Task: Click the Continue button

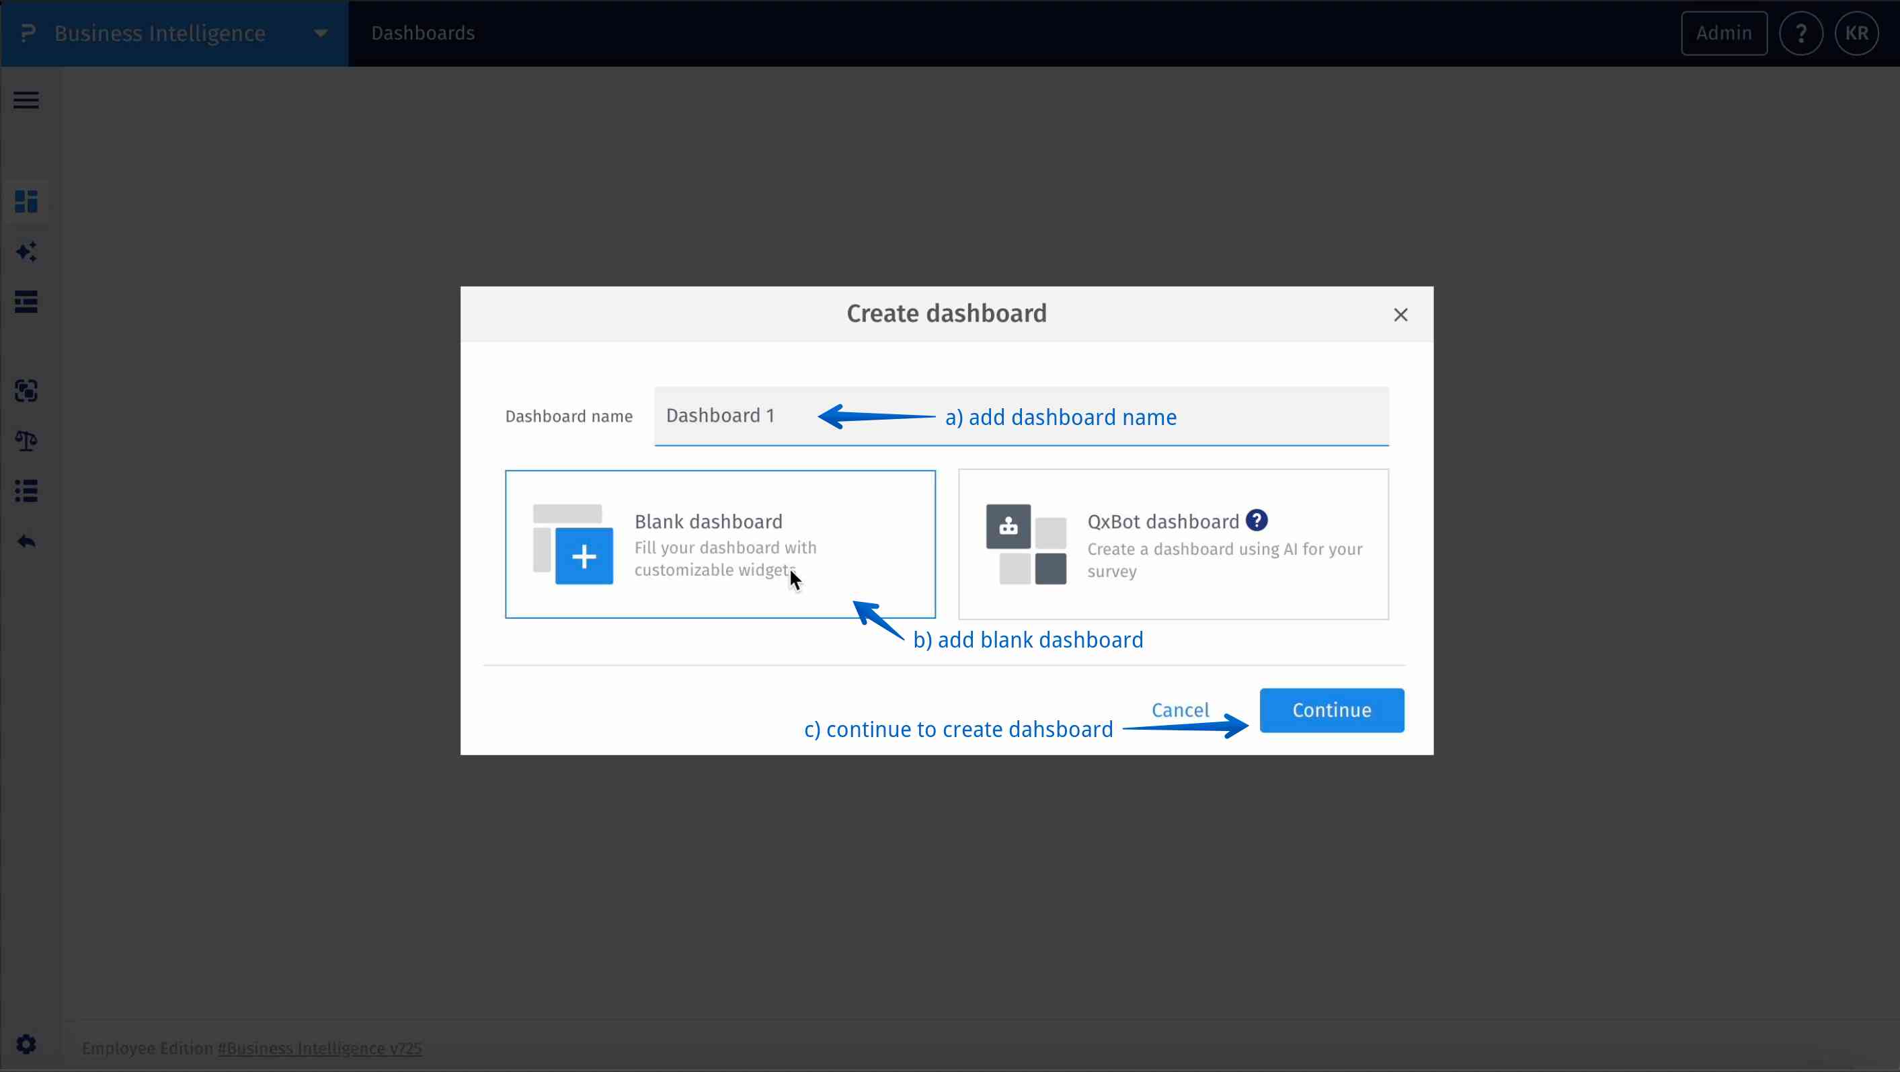Action: coord(1331,710)
